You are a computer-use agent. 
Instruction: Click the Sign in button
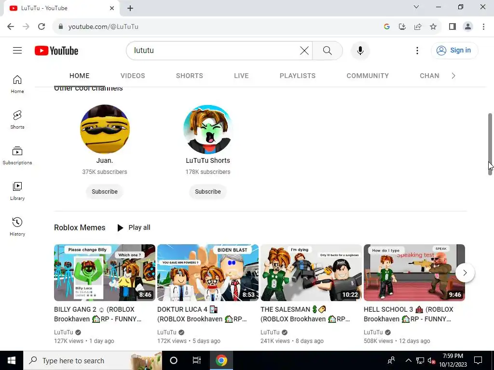[454, 50]
